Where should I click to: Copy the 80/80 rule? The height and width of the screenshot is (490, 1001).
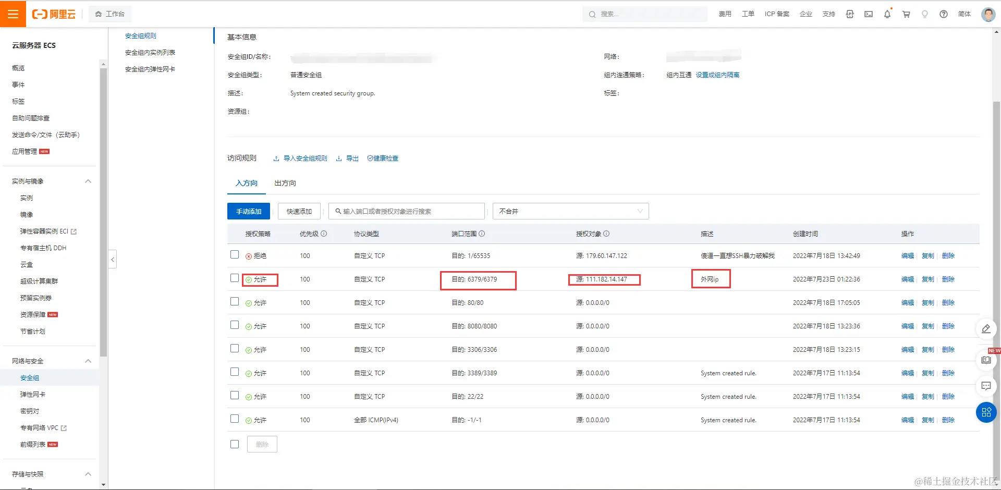[x=928, y=303]
